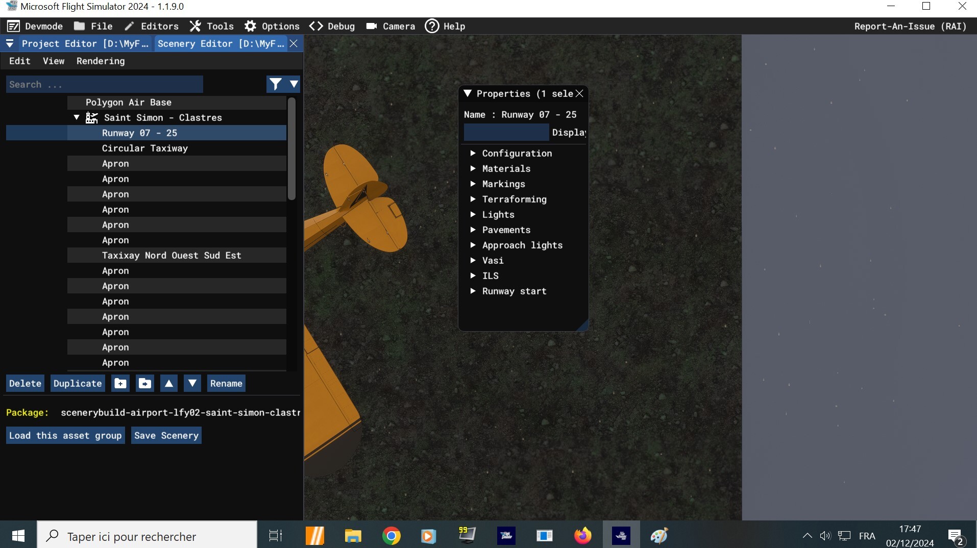Viewport: 977px width, 548px height.
Task: Select Polygon Air Base in the list
Action: 177,103
